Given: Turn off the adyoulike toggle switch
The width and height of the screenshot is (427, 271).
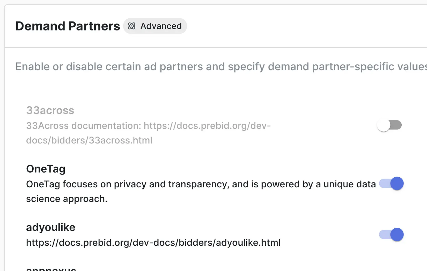Looking at the screenshot, I should pos(391,235).
